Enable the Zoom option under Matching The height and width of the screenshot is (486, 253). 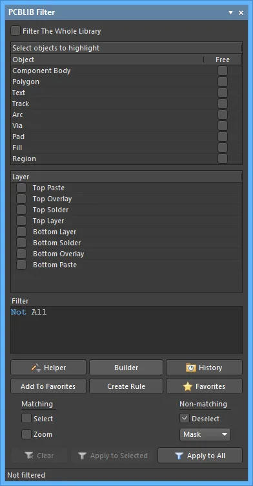pyautogui.click(x=26, y=434)
